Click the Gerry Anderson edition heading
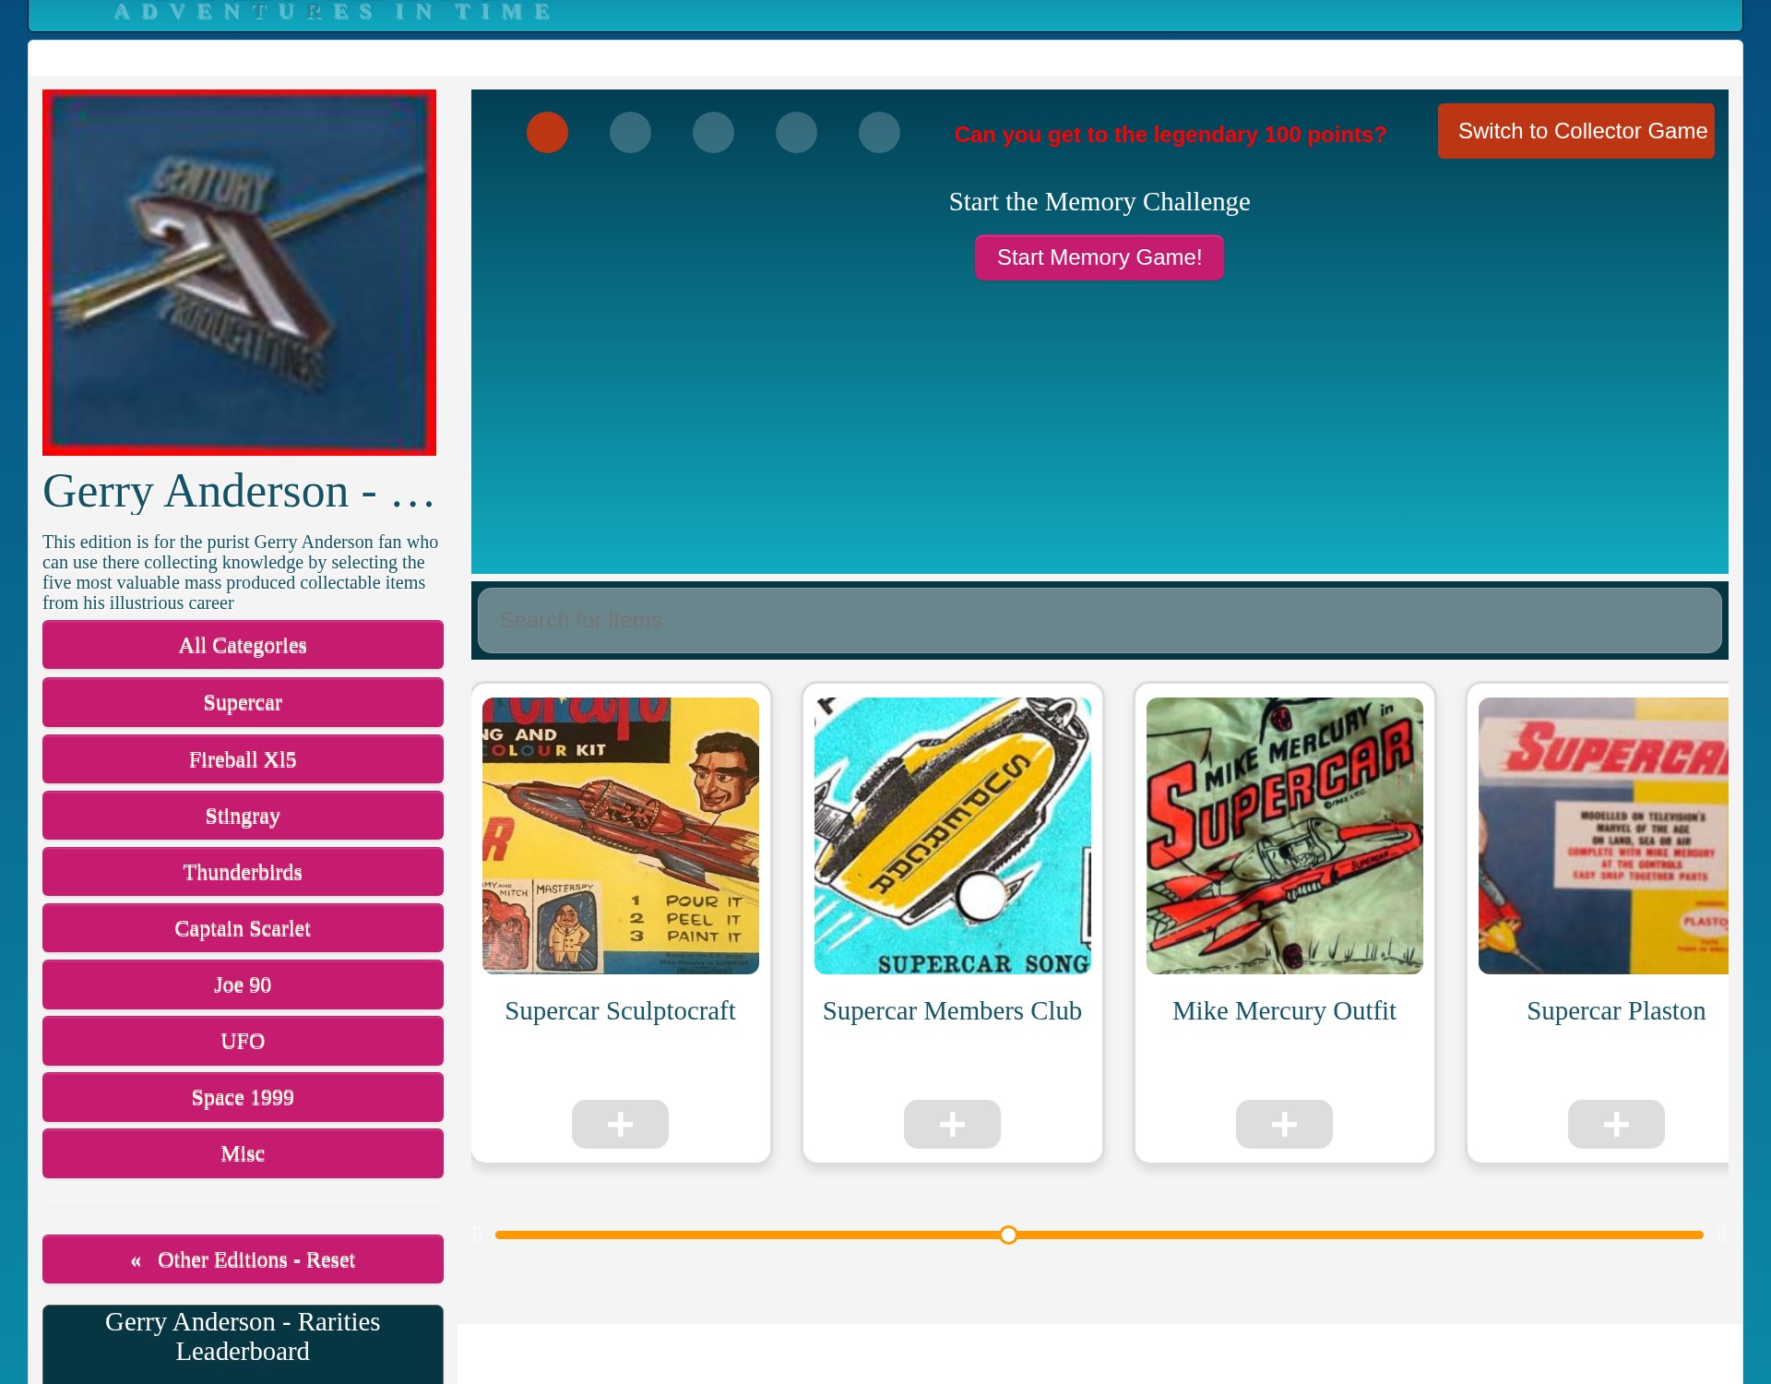Screen dimensions: 1771x1384 click(239, 491)
